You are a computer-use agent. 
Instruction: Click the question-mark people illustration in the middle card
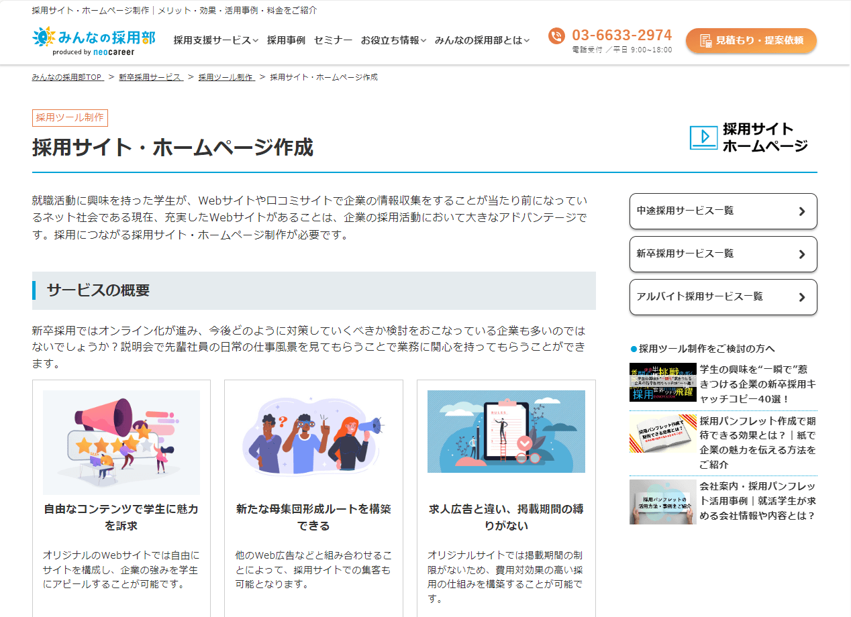313,436
